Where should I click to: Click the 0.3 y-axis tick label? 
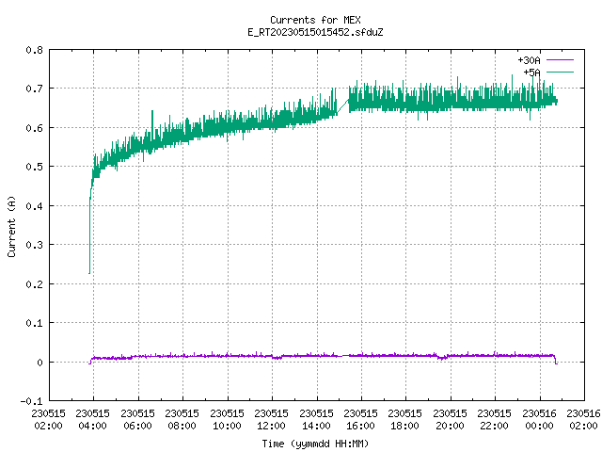pos(34,245)
